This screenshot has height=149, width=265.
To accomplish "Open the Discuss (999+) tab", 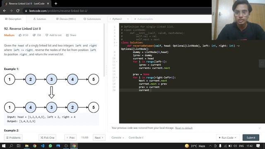I will coord(66,19).
